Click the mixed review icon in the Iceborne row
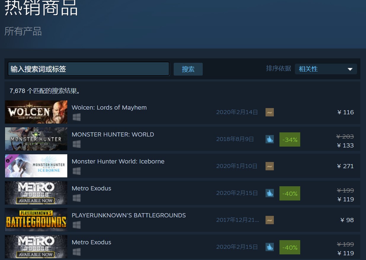Screen dimensions: 366x260 (270, 166)
